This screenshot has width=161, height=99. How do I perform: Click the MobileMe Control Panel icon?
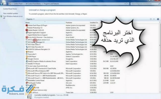tap(27, 80)
